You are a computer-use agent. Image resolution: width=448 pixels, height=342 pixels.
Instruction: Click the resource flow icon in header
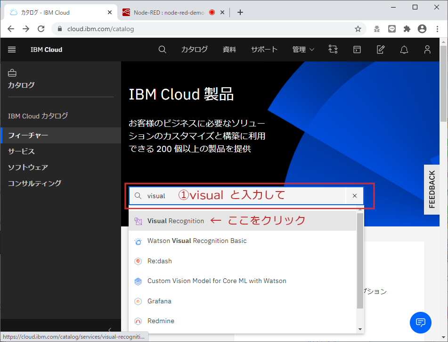pos(333,49)
